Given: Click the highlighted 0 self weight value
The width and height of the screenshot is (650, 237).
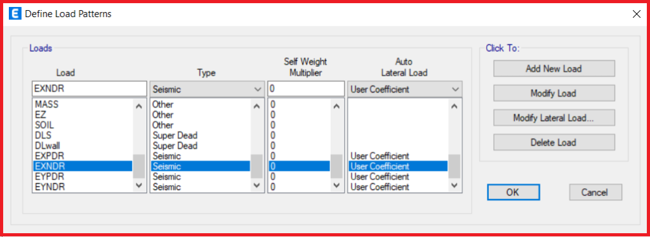Looking at the screenshot, I should pyautogui.click(x=300, y=166).
